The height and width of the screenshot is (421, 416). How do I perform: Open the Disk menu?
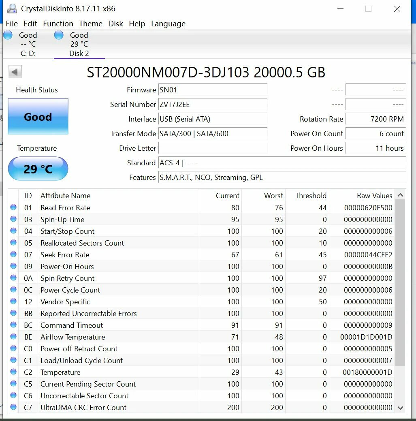116,24
